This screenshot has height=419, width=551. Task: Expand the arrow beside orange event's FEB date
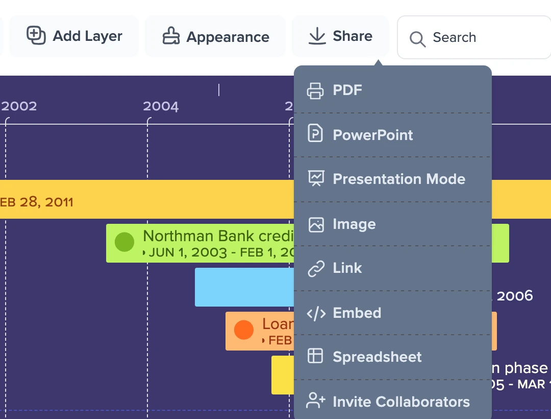point(263,340)
